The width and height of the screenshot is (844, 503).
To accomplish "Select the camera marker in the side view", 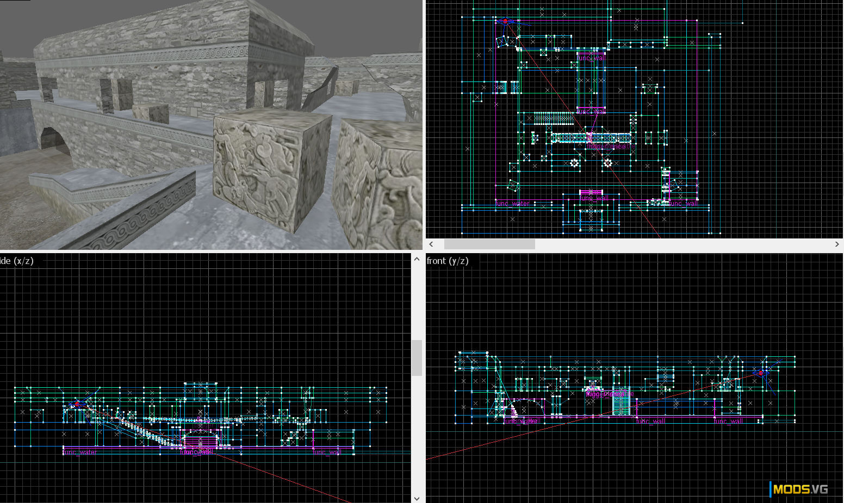I will (76, 404).
